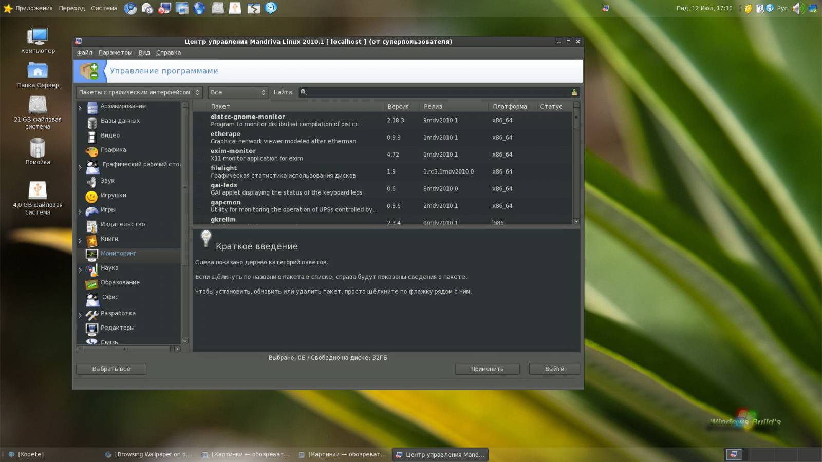
Task: Open the Вид menu
Action: click(x=144, y=53)
